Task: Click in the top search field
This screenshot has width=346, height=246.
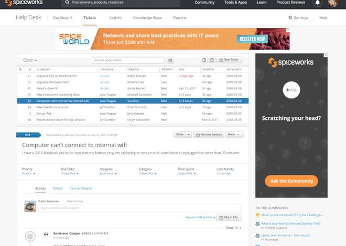Action: click(x=121, y=3)
